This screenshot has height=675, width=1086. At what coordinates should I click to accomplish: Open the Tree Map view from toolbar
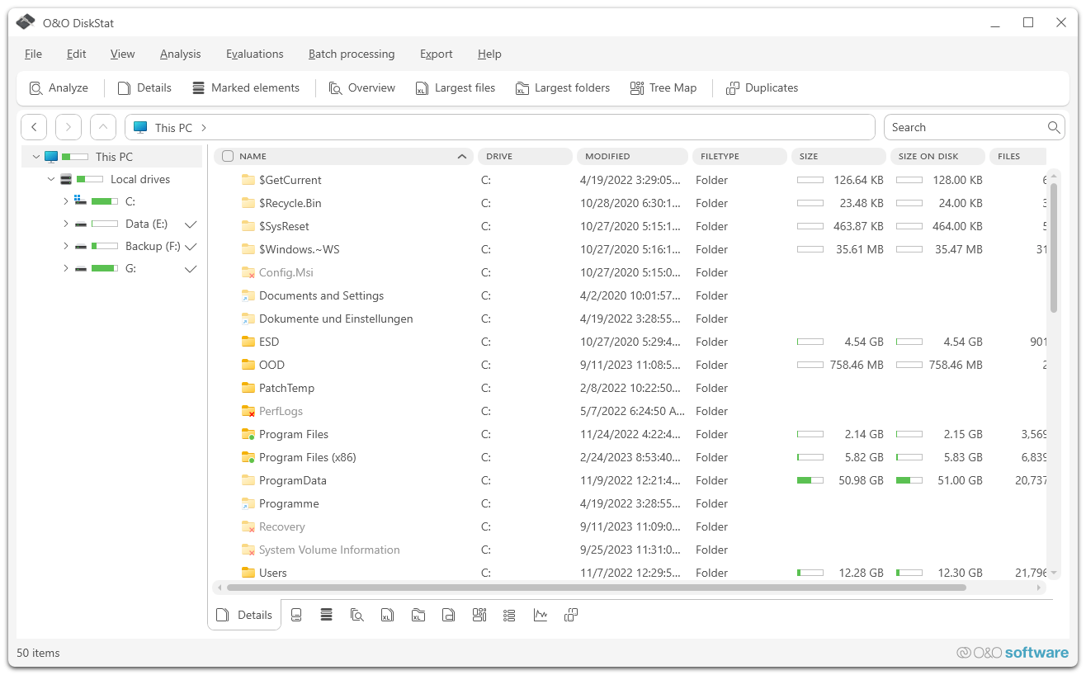663,87
